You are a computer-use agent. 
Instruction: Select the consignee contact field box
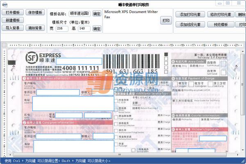(x=103, y=136)
